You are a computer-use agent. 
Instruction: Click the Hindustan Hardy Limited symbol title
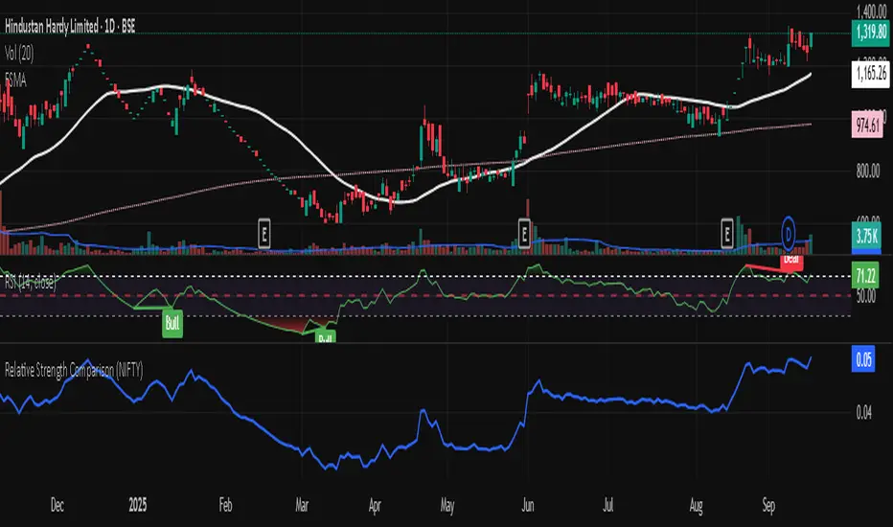tap(70, 26)
